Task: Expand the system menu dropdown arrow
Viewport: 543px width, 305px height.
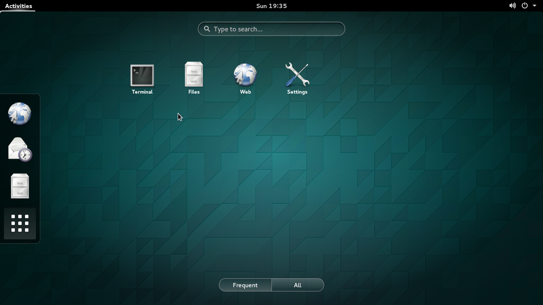Action: point(535,6)
